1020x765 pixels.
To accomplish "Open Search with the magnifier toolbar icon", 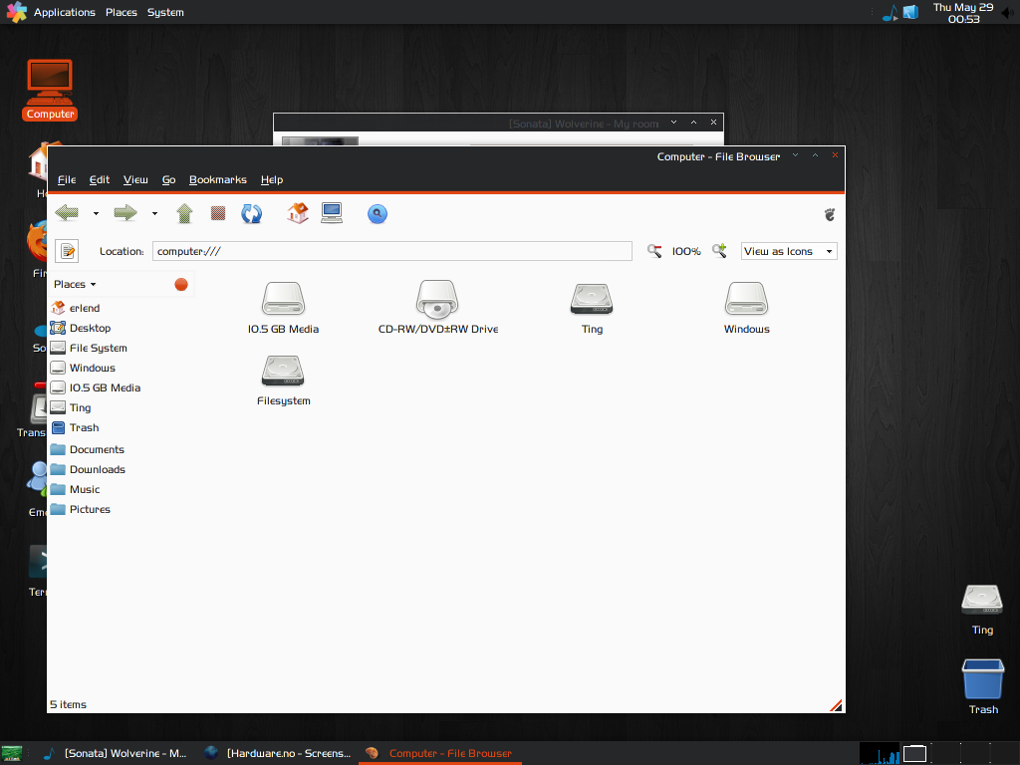I will click(378, 214).
